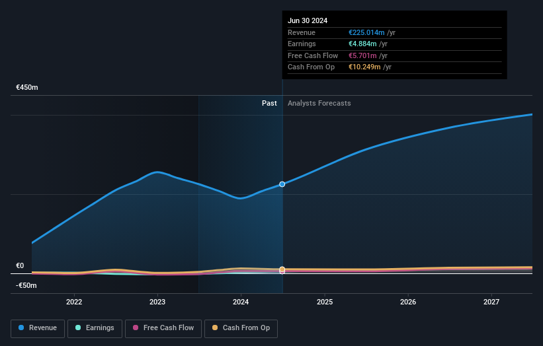Screen dimensions: 543x346
Task: Toggle the Free Cash Flow legend button
Action: click(x=163, y=328)
